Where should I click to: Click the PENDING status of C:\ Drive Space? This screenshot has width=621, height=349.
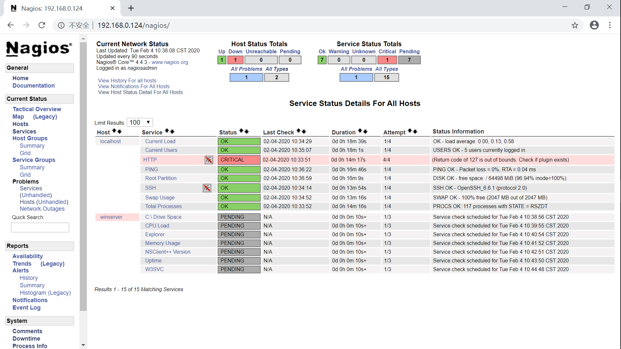[x=239, y=217]
